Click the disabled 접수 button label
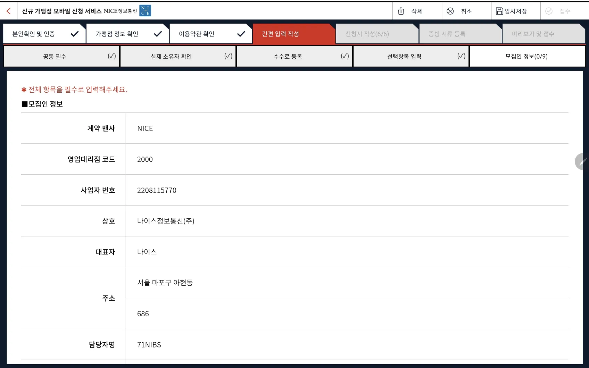Screen dimensions: 589x368 [565, 11]
